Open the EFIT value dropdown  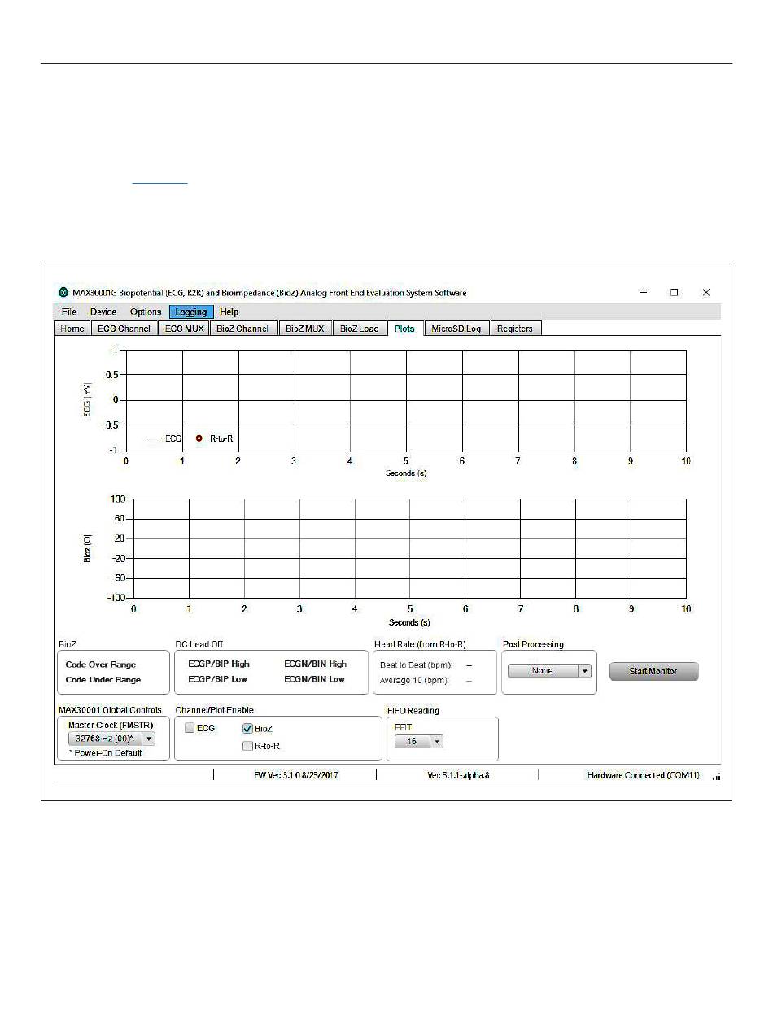pos(418,742)
